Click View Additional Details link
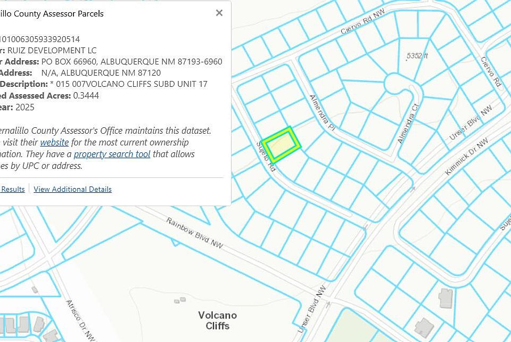 [x=73, y=189]
